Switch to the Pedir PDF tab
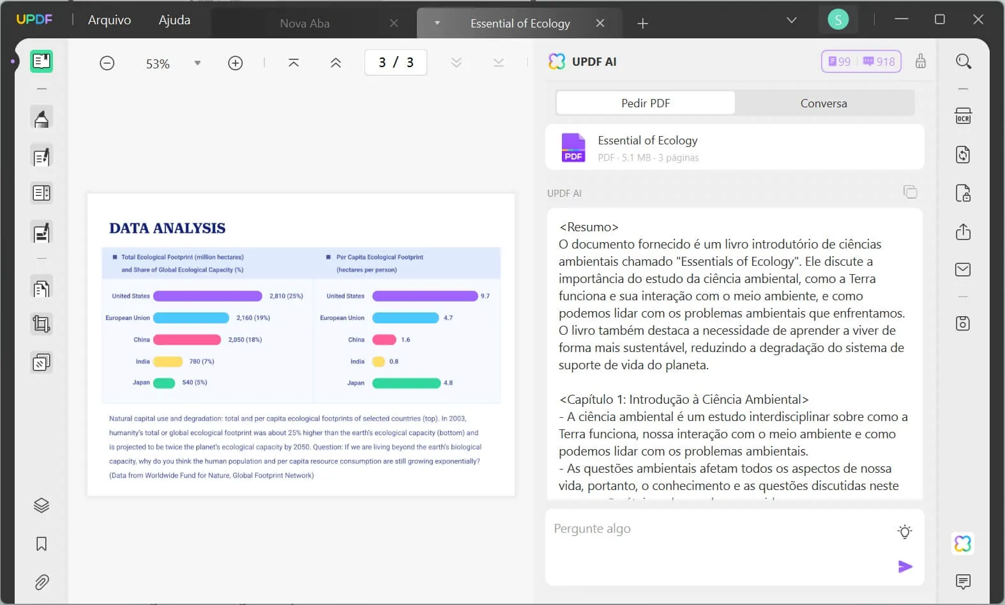The height and width of the screenshot is (605, 1005). pos(646,103)
